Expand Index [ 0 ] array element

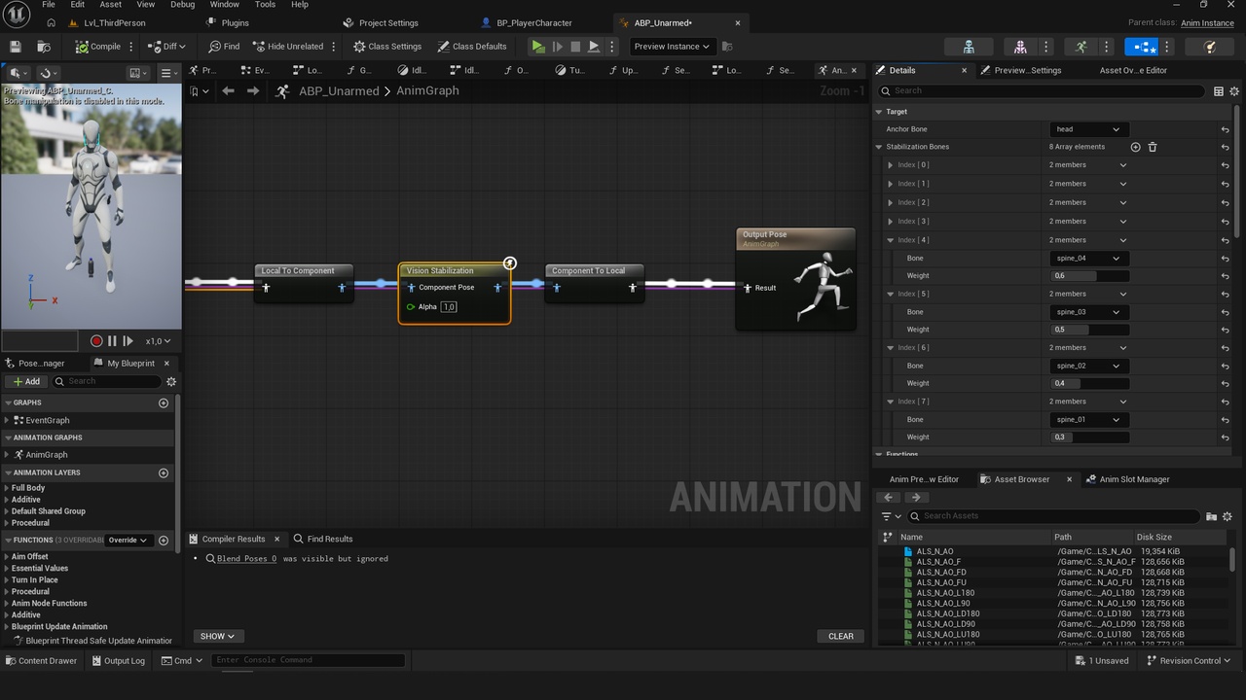[x=890, y=165]
